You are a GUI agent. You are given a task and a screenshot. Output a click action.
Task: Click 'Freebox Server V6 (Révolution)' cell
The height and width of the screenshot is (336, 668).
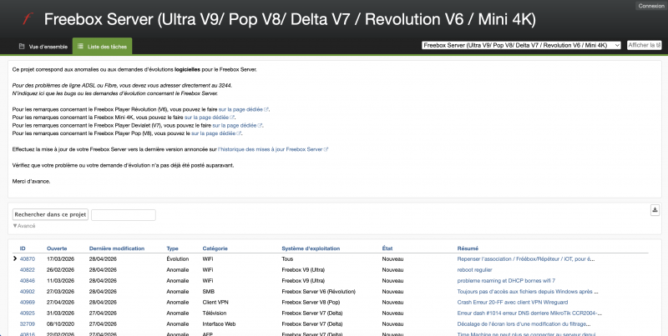319,291
